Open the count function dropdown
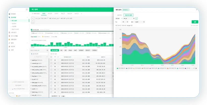This screenshot has width=207, height=105. coord(140,22)
